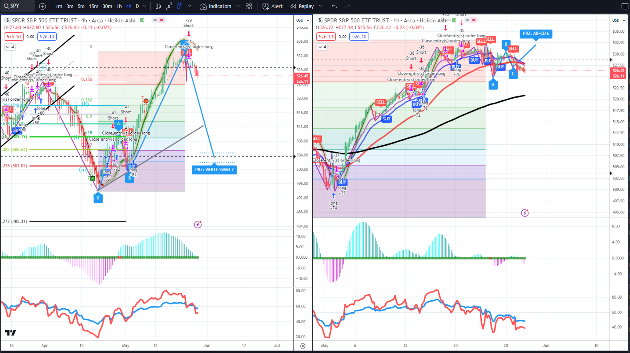Click the 1h chart title SPDR S&P 500 ETF TRUST

pyautogui.click(x=357, y=20)
